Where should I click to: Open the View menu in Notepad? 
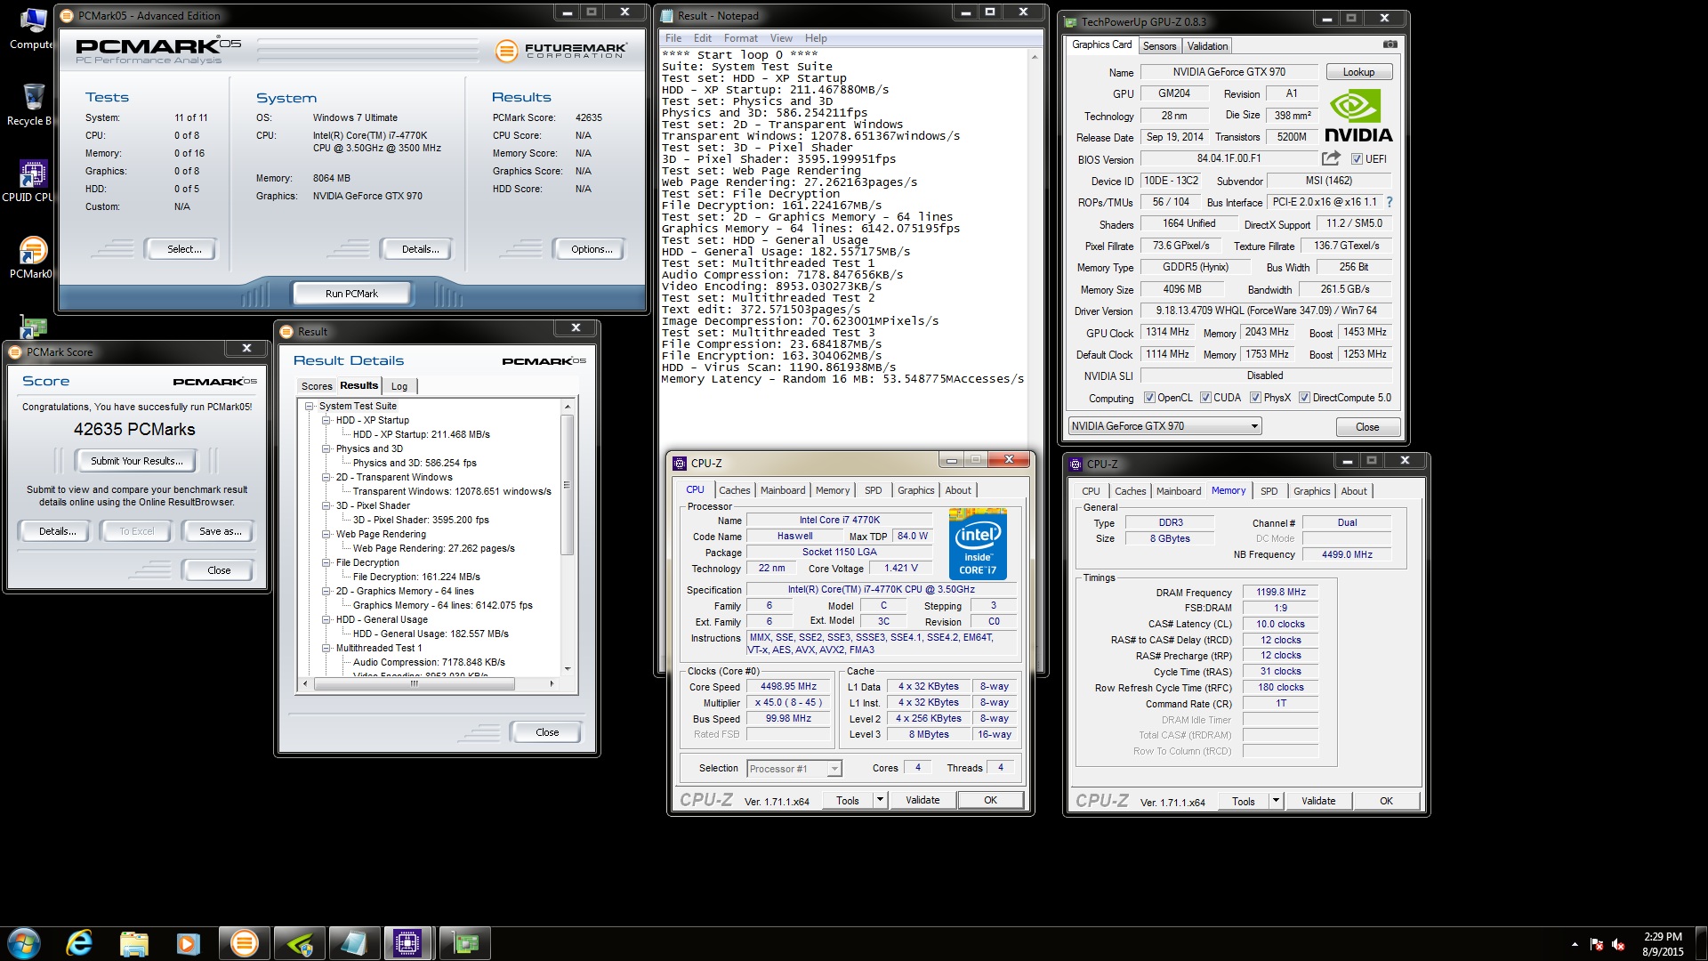(x=781, y=38)
